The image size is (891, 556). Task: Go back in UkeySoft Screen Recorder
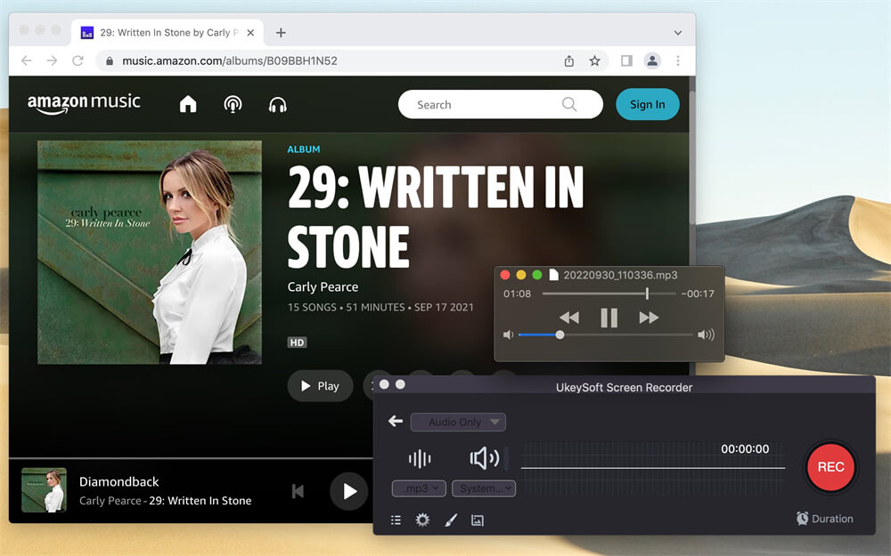396,421
